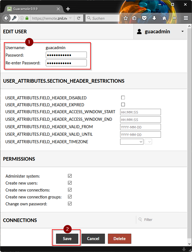Show the bookmarks list icon

coord(135,18)
